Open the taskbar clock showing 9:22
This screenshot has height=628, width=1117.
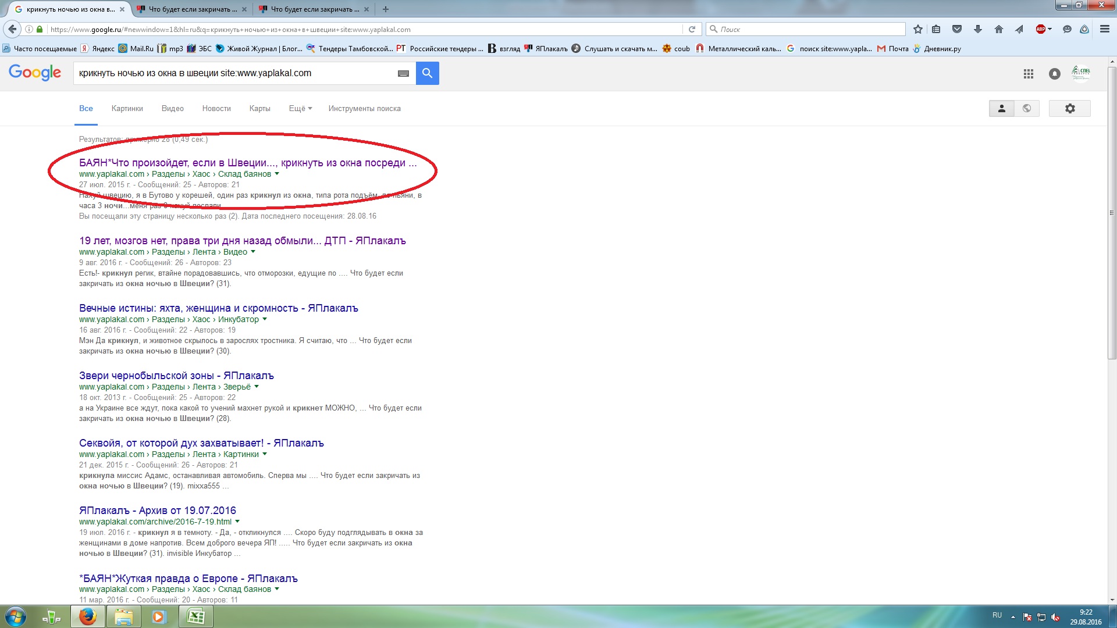click(x=1086, y=617)
